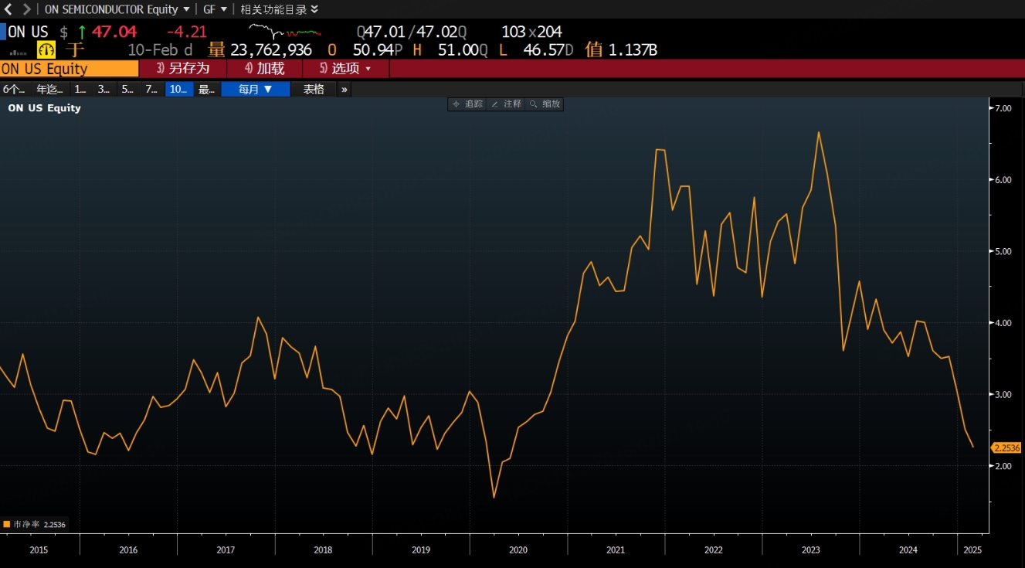1025x568 pixels.
Task: Expand more toolbar options via » button
Action: (x=344, y=89)
